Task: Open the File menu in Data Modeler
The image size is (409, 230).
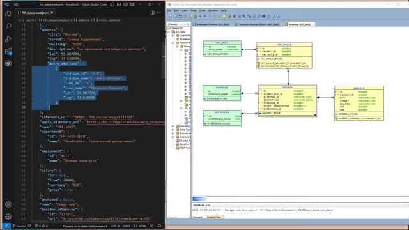Action: [169, 11]
